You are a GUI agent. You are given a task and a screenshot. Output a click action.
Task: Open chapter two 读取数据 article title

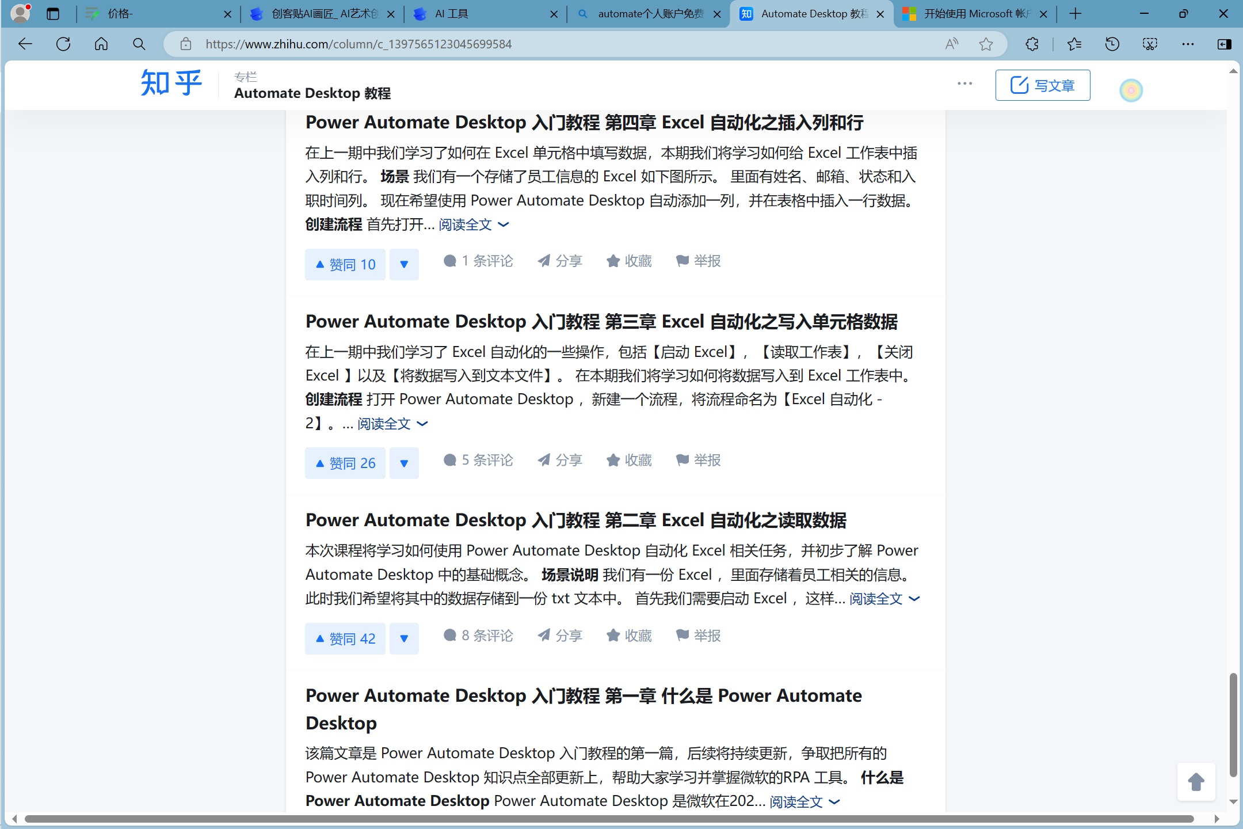[575, 520]
